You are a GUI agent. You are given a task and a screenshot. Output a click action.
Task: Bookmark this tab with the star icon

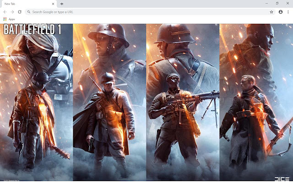click(x=271, y=12)
